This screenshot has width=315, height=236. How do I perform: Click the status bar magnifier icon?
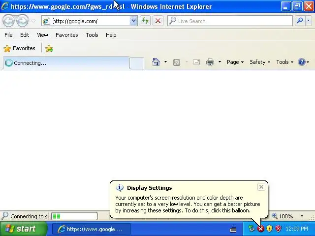pyautogui.click(x=5, y=216)
